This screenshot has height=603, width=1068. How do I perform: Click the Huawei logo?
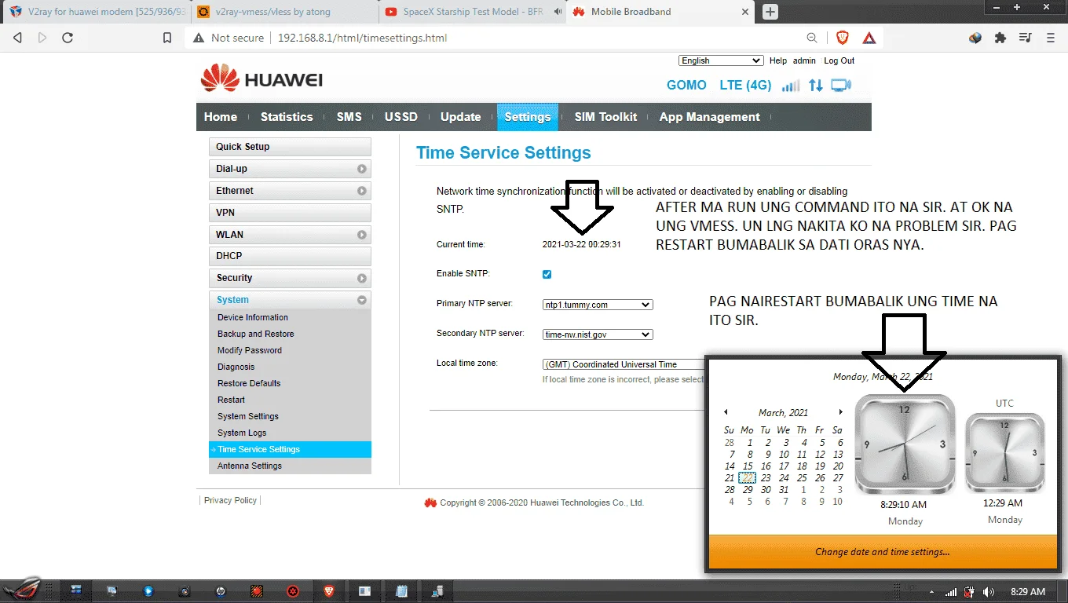click(x=262, y=79)
